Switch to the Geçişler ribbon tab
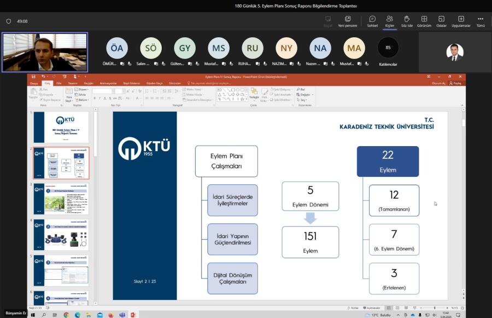This screenshot has width=492, height=318. (x=89, y=83)
